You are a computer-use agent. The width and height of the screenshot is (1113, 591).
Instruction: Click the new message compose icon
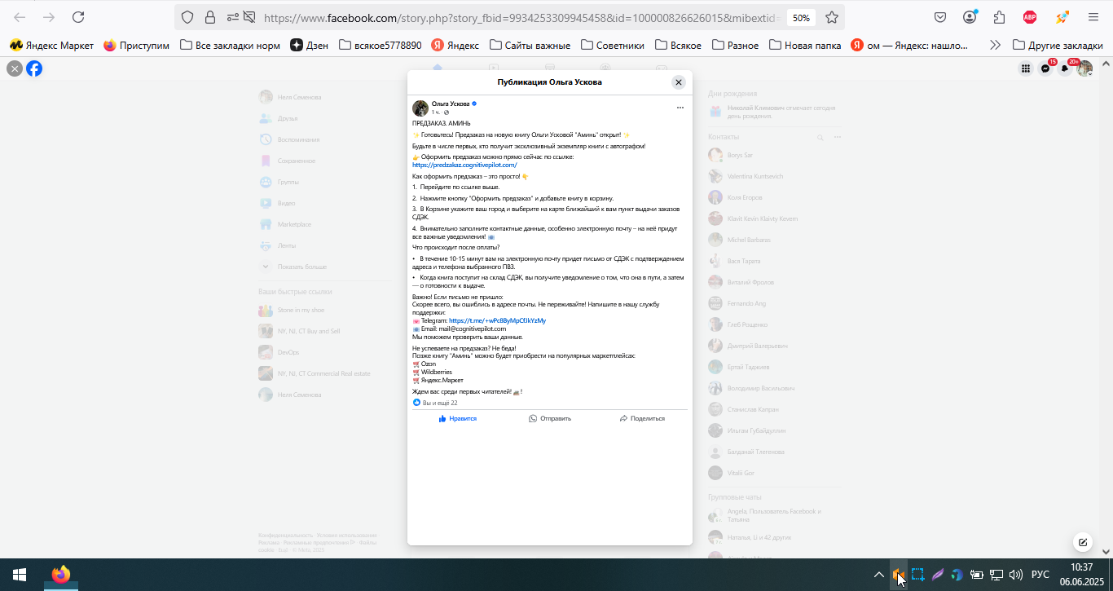[1083, 542]
